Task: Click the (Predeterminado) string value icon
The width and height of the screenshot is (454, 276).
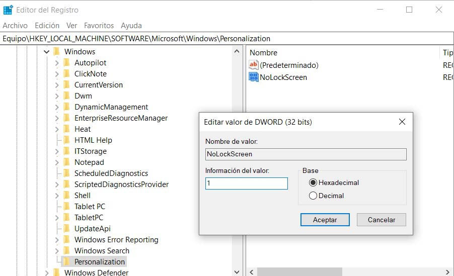Action: 253,65
